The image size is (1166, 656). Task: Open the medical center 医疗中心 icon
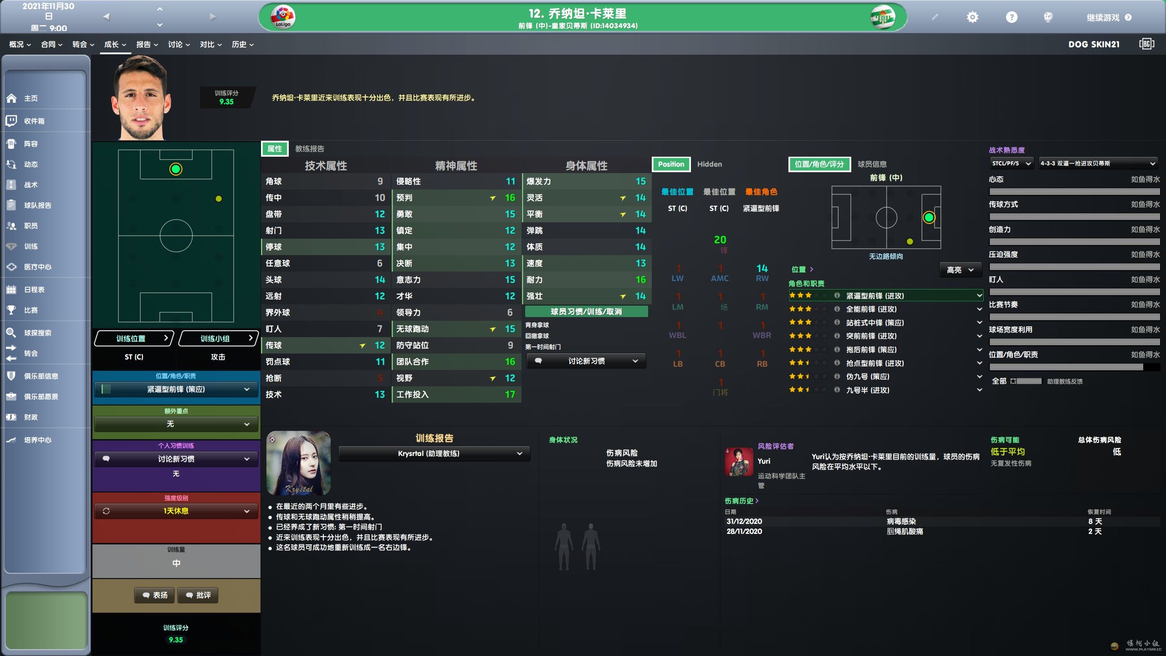point(11,266)
